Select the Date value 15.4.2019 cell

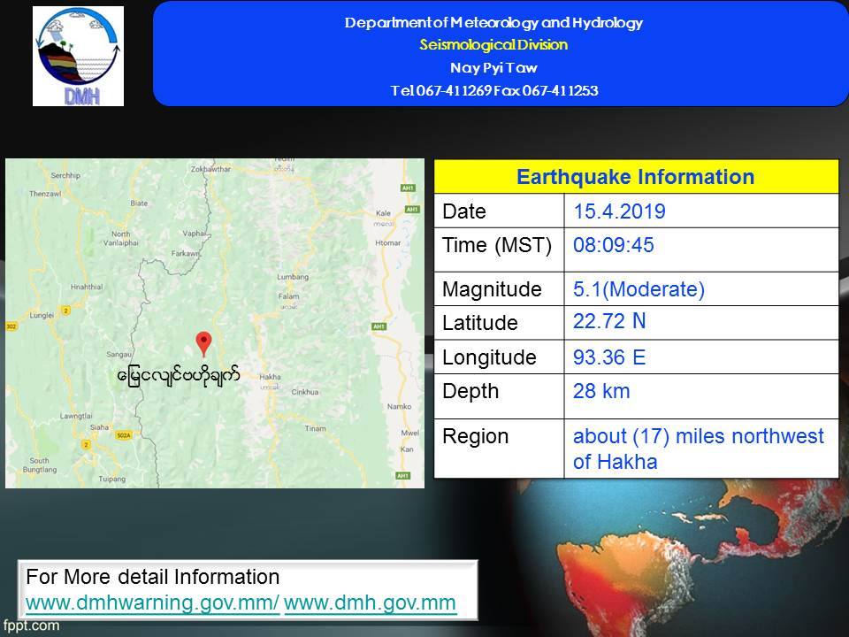point(619,211)
